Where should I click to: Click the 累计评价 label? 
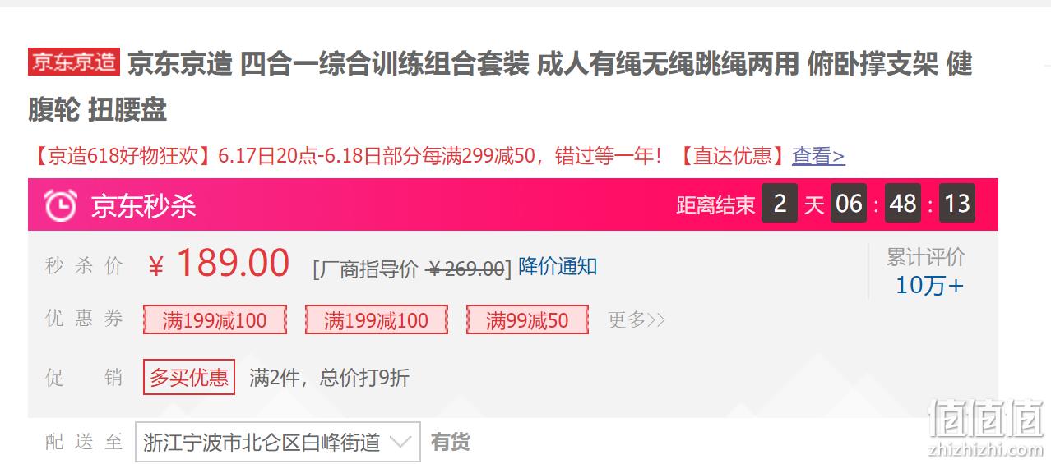926,257
